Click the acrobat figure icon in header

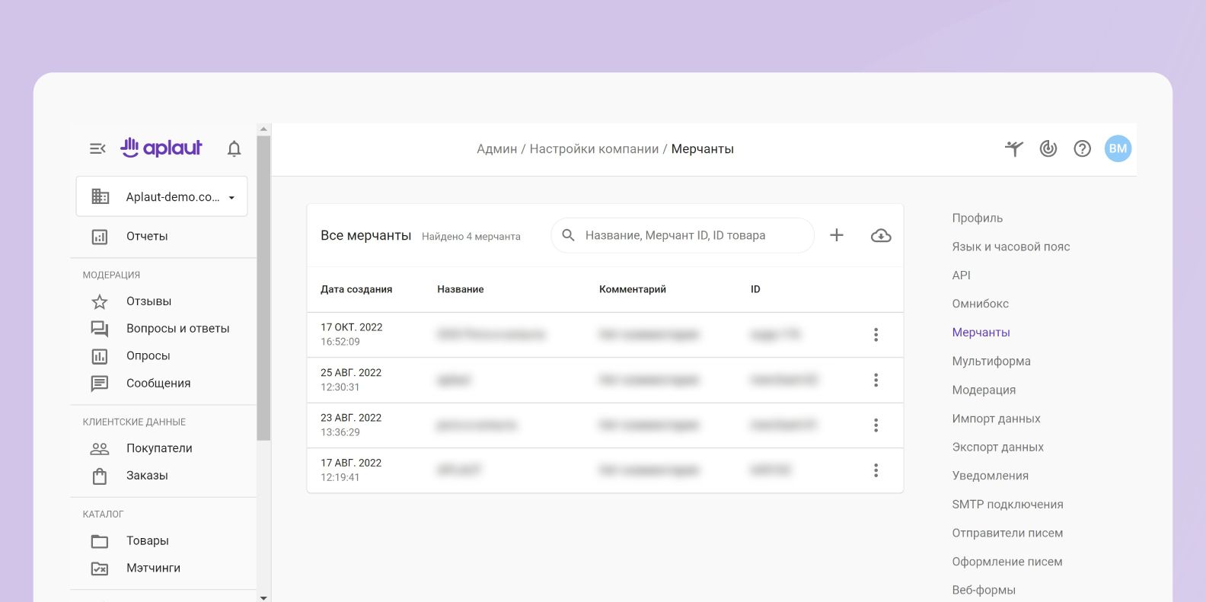tap(1013, 148)
